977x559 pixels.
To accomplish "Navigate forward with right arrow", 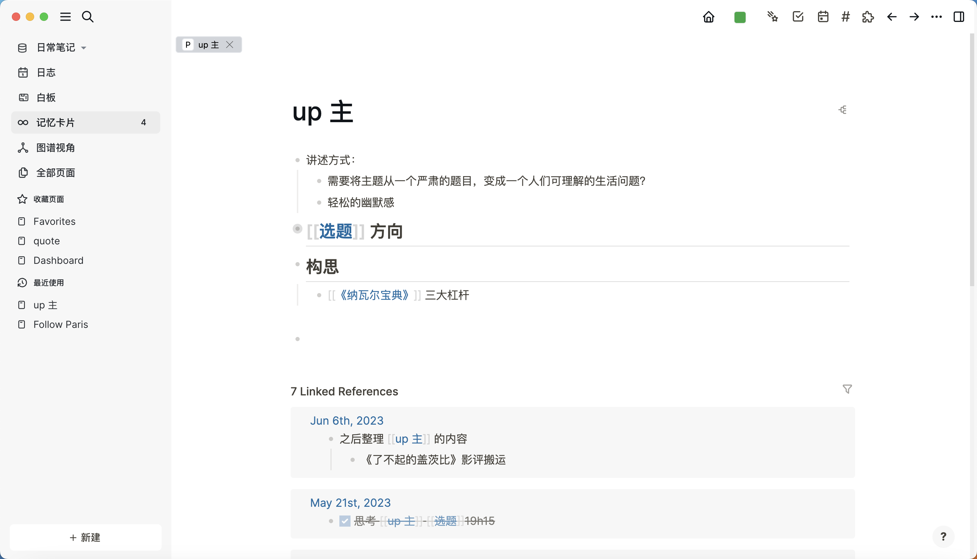I will [914, 17].
